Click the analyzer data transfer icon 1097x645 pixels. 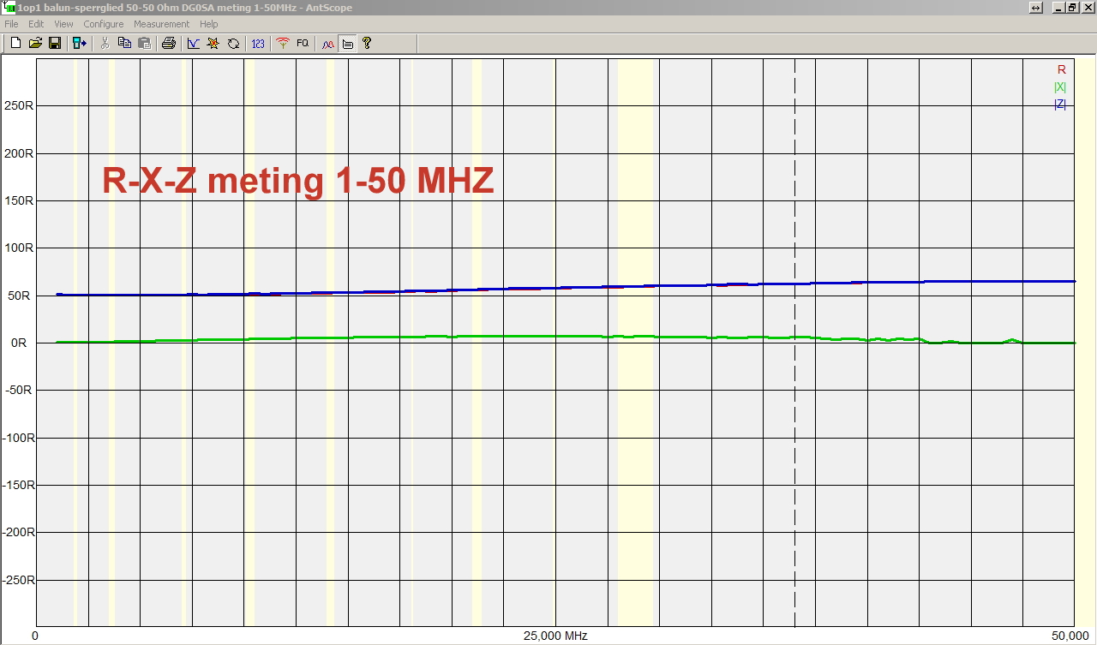[79, 43]
